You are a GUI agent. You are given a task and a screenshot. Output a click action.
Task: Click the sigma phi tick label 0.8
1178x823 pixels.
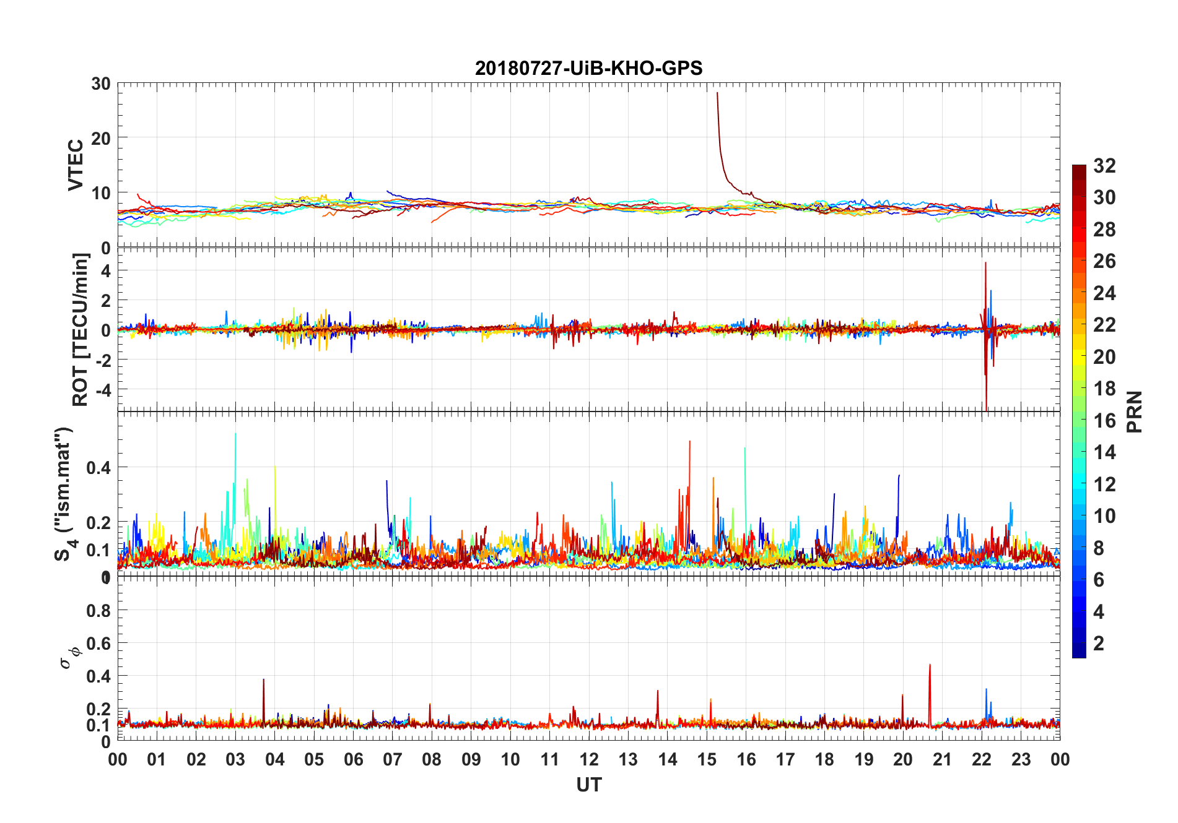(98, 611)
